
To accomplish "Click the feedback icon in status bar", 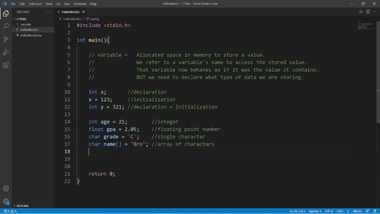I will (368, 211).
